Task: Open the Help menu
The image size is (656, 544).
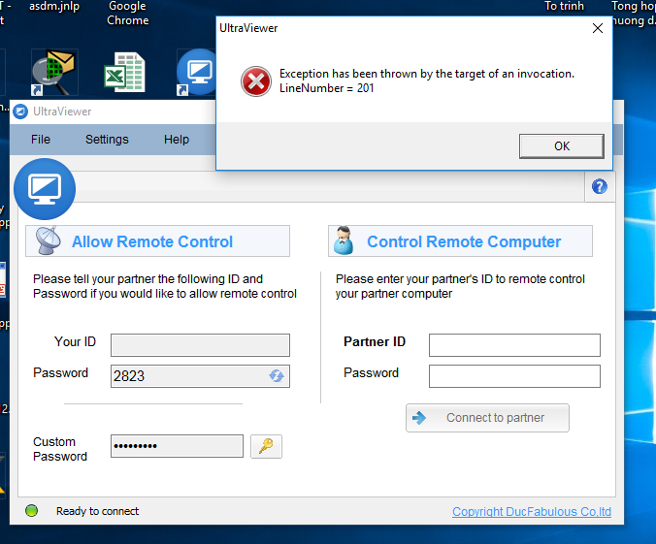Action: pyautogui.click(x=177, y=140)
